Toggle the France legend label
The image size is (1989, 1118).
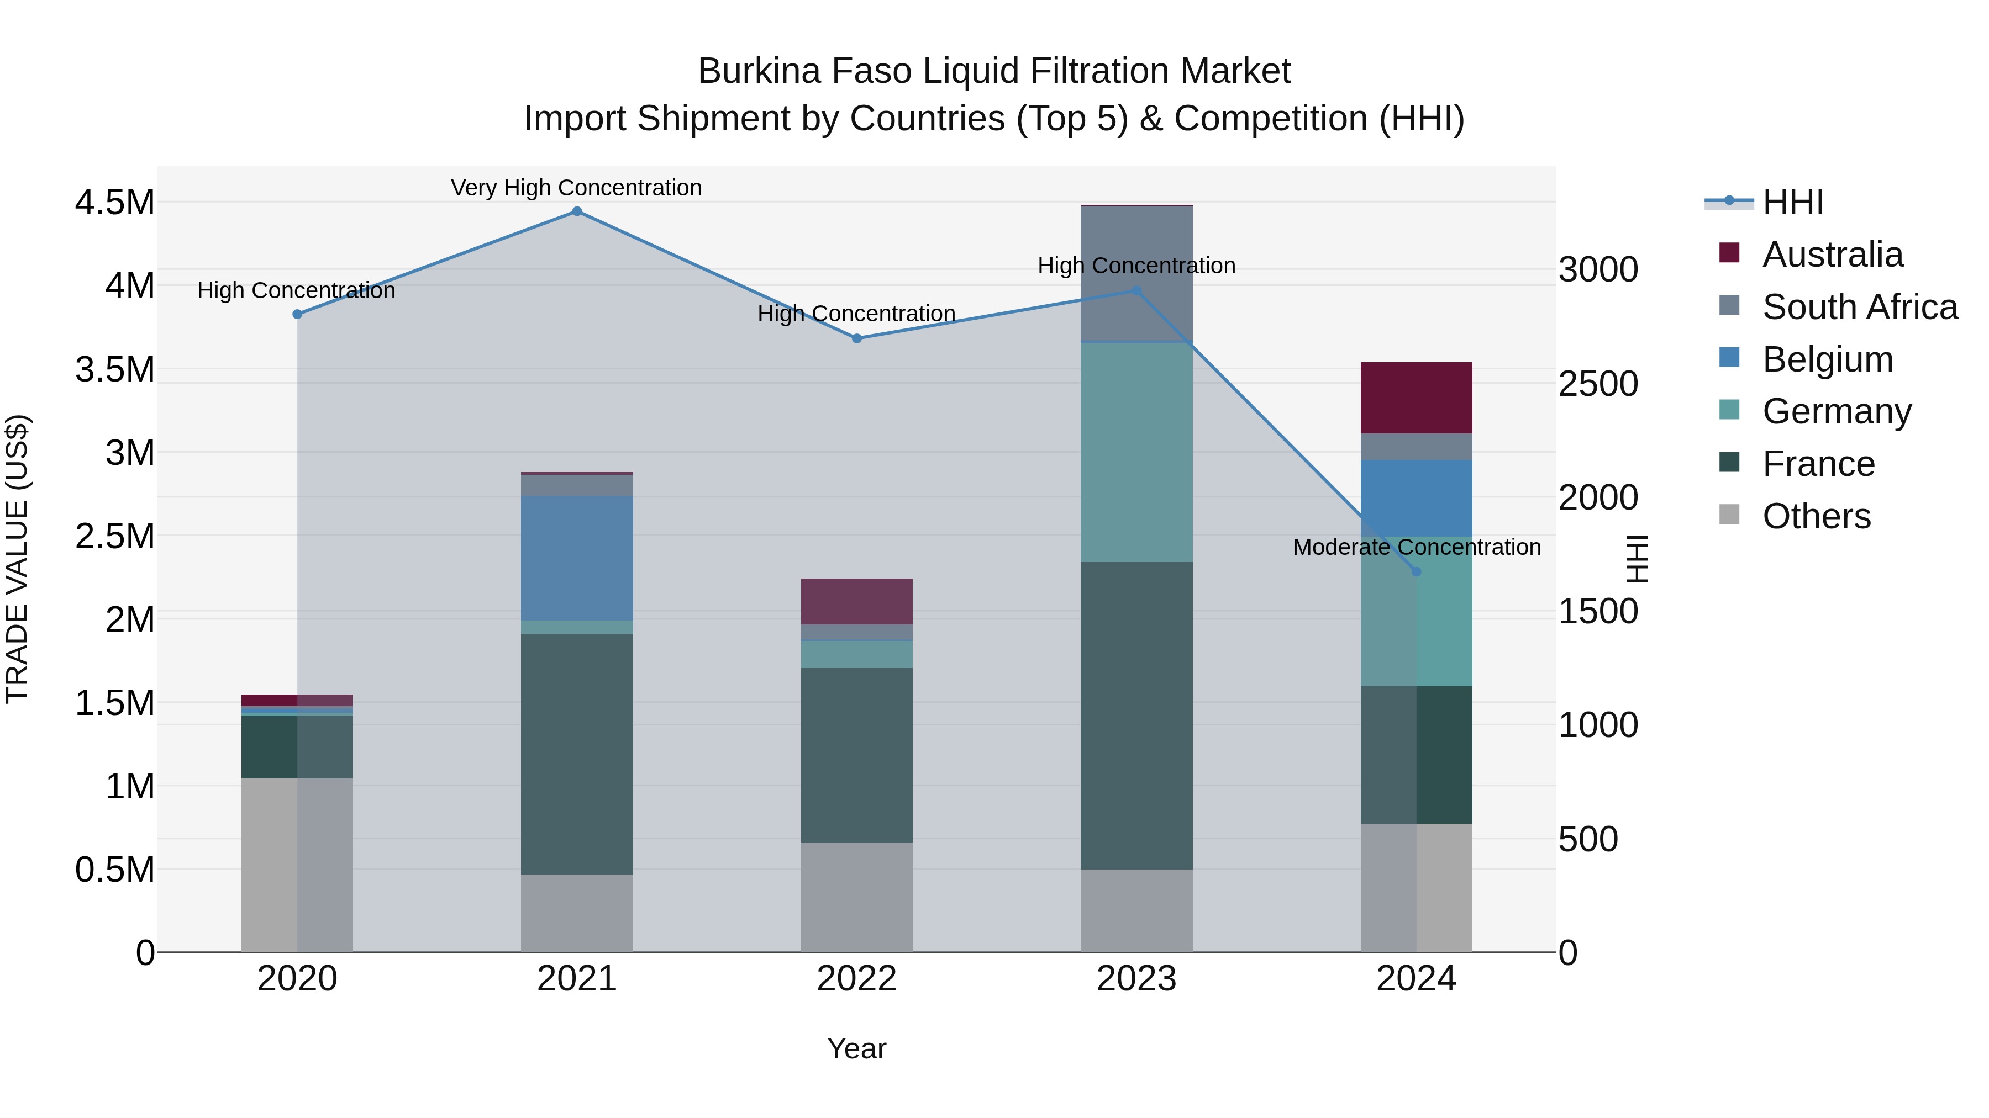(x=1818, y=464)
